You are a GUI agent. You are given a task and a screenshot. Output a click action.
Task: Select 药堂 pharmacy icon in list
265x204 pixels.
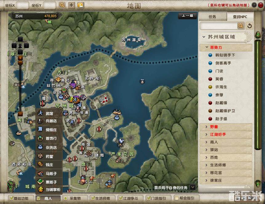tap(40, 156)
